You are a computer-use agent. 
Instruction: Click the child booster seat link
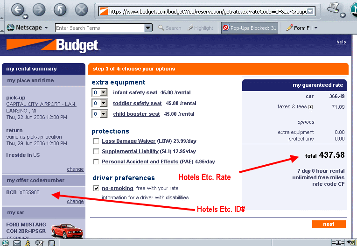click(136, 114)
